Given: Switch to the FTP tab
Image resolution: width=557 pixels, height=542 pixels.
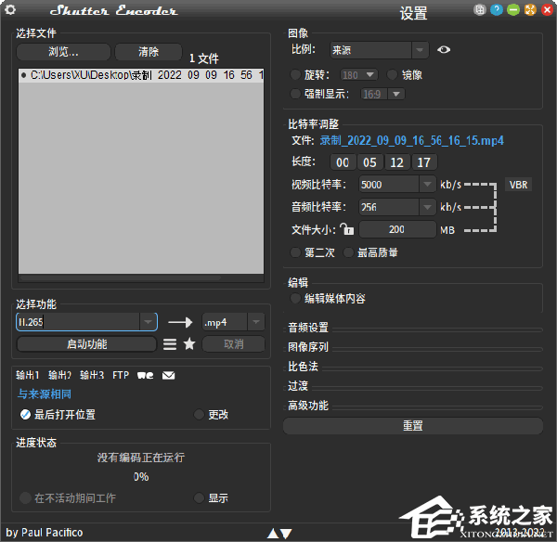Looking at the screenshot, I should (121, 375).
